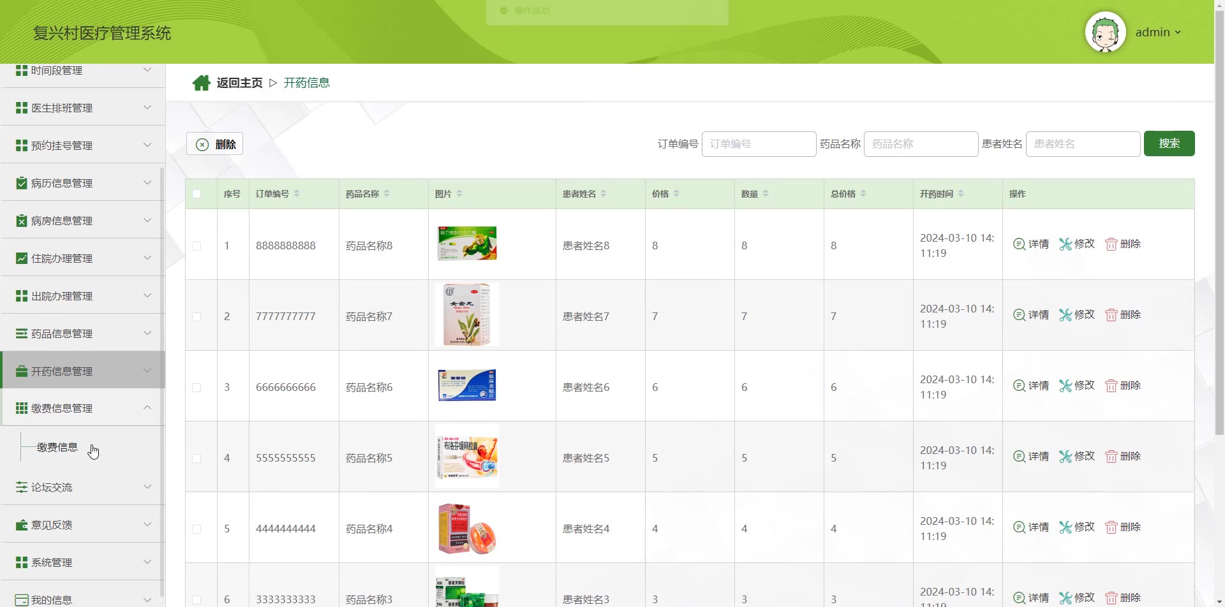This screenshot has width=1225, height=607.
Task: Select the checkbox for row 4
Action: (197, 458)
